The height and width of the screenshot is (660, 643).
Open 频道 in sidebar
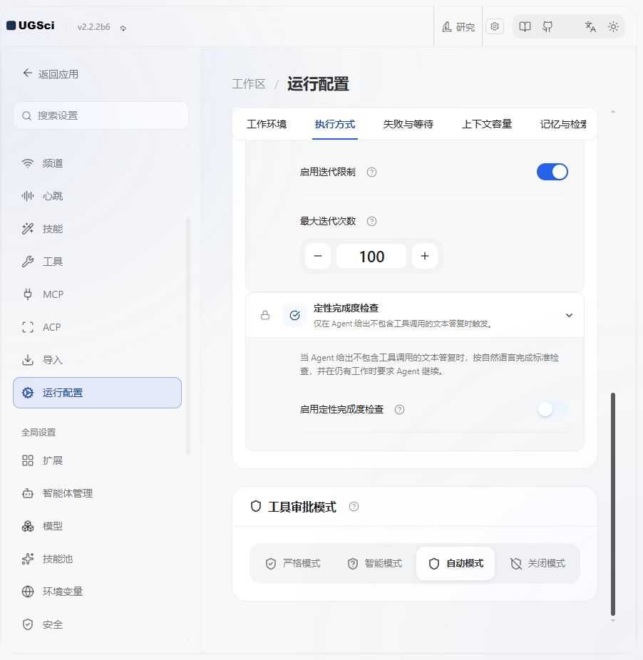(x=98, y=163)
